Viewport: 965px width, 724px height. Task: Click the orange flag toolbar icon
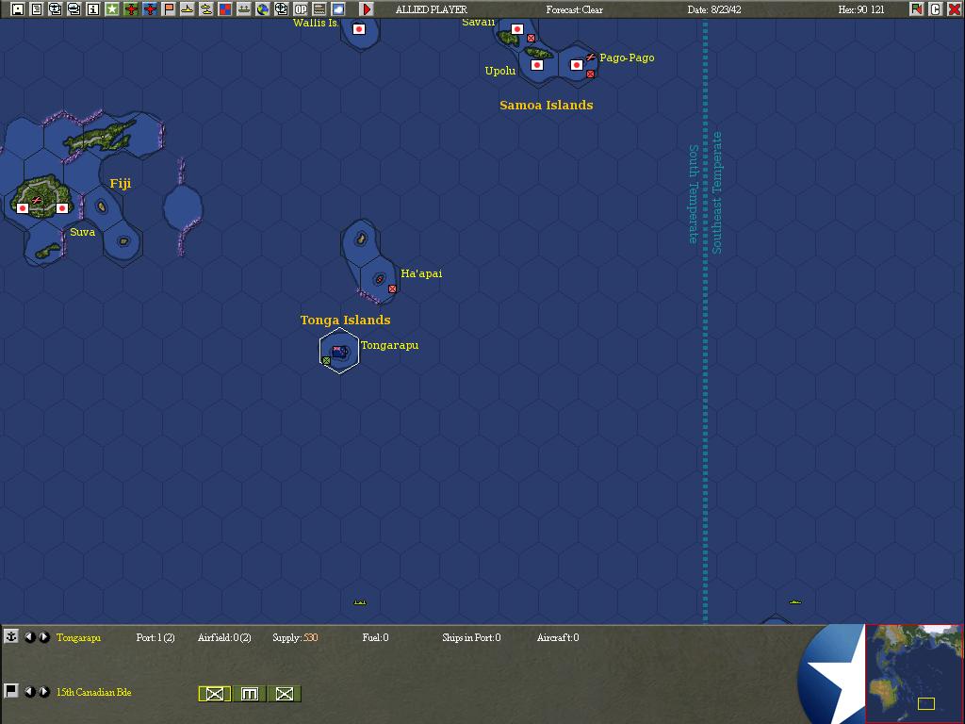[169, 9]
